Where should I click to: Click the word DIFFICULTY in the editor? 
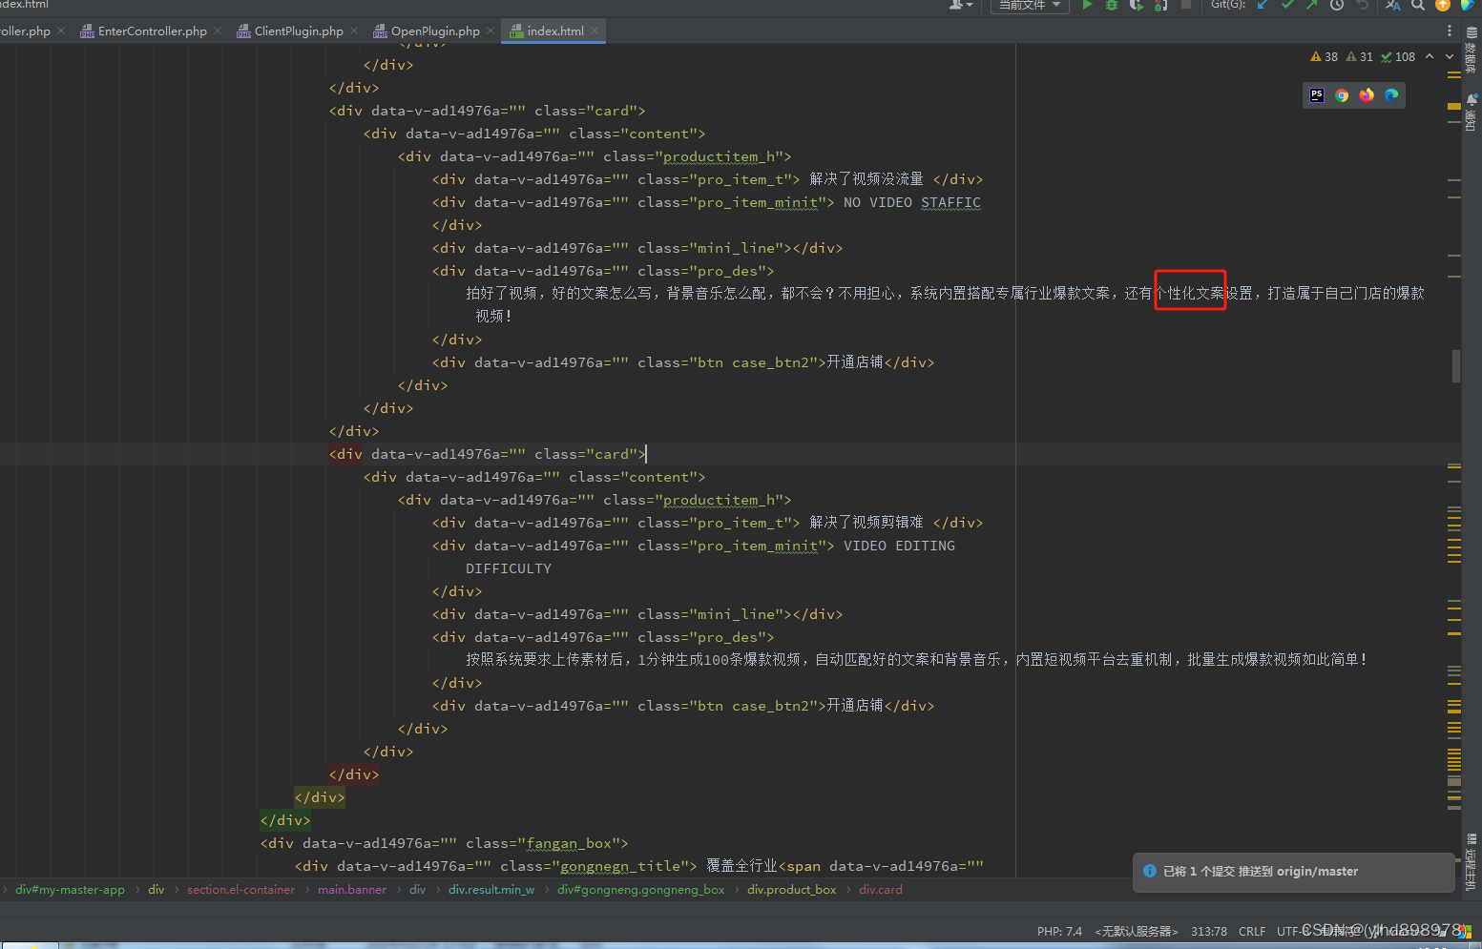[509, 568]
